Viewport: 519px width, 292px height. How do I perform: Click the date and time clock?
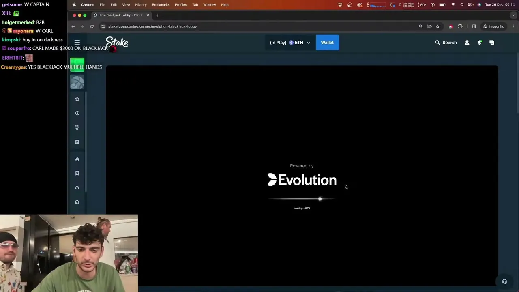pyautogui.click(x=499, y=5)
